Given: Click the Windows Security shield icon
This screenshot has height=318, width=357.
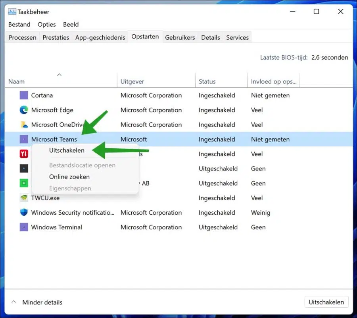Looking at the screenshot, I should point(24,212).
